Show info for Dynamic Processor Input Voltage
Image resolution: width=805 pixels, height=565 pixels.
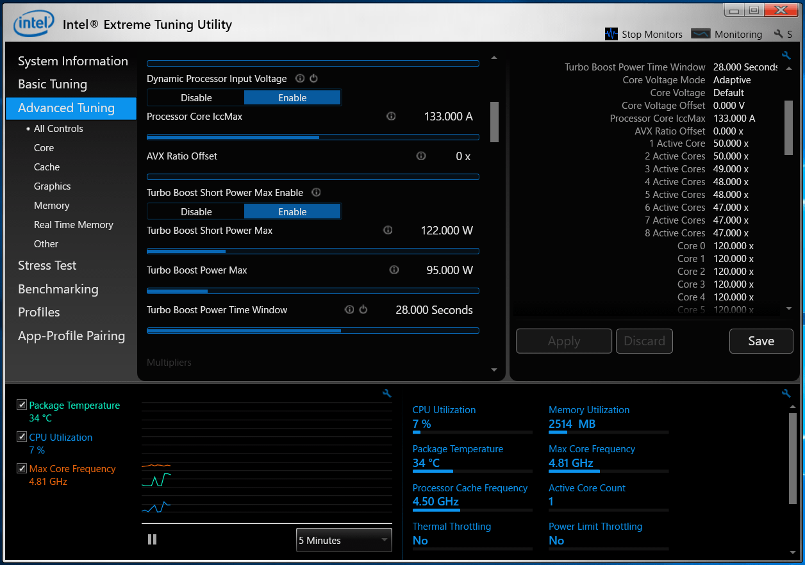click(x=300, y=78)
